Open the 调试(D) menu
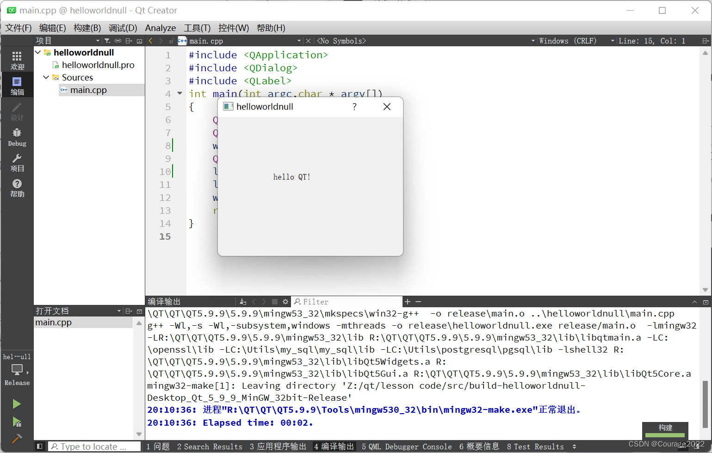Screen dimensions: 712x453 pos(123,28)
